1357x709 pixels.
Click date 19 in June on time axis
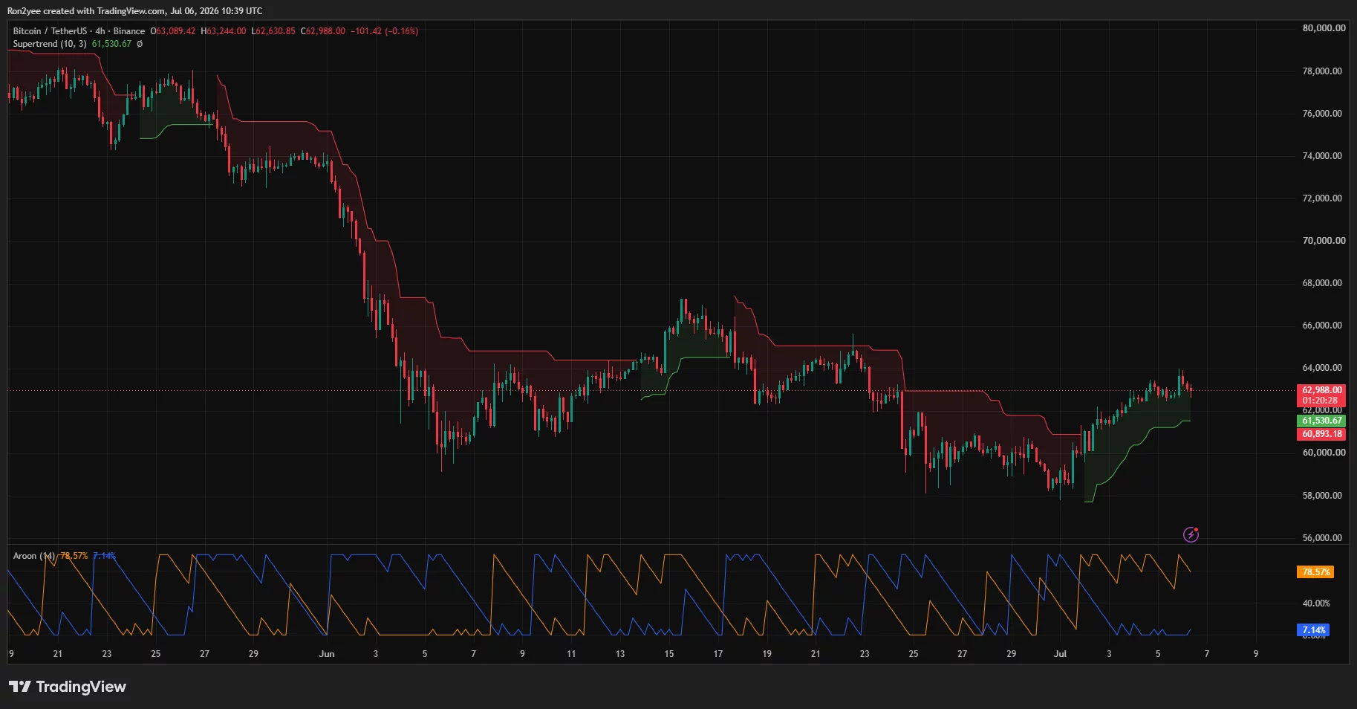tap(767, 654)
